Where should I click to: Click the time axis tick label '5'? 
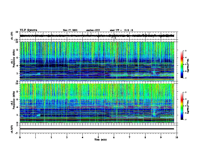[98, 137]
